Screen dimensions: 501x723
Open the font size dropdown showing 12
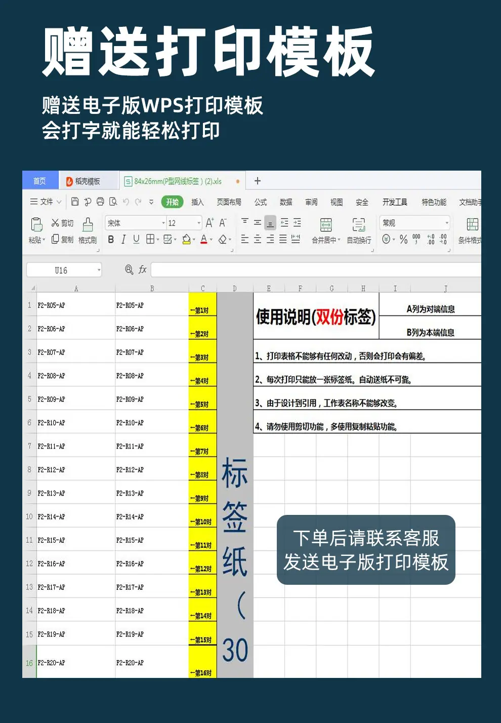184,223
